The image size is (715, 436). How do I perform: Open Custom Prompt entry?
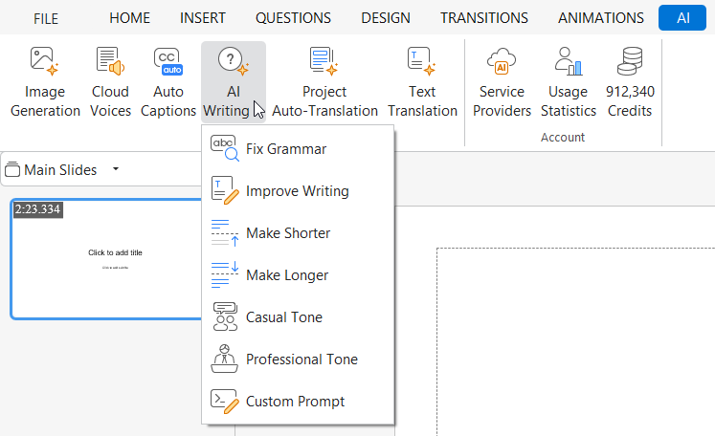coord(295,402)
